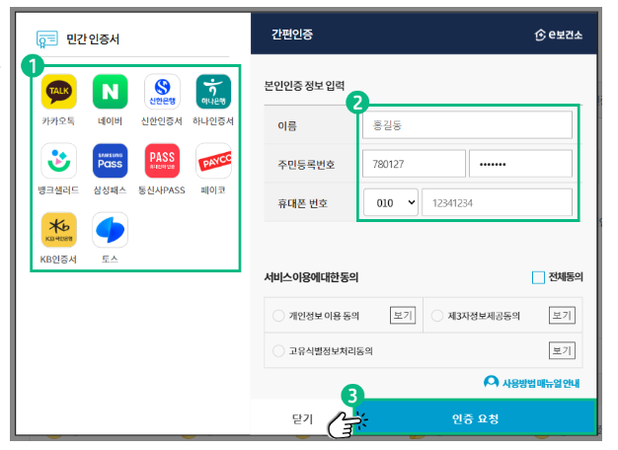Open the 010 phone prefix dropdown
Image resolution: width=618 pixels, height=450 pixels.
point(391,202)
